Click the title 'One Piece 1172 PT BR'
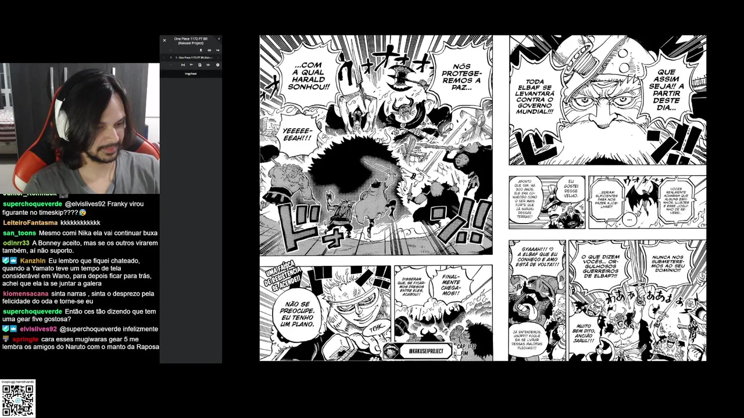This screenshot has height=418, width=744. [x=191, y=39]
